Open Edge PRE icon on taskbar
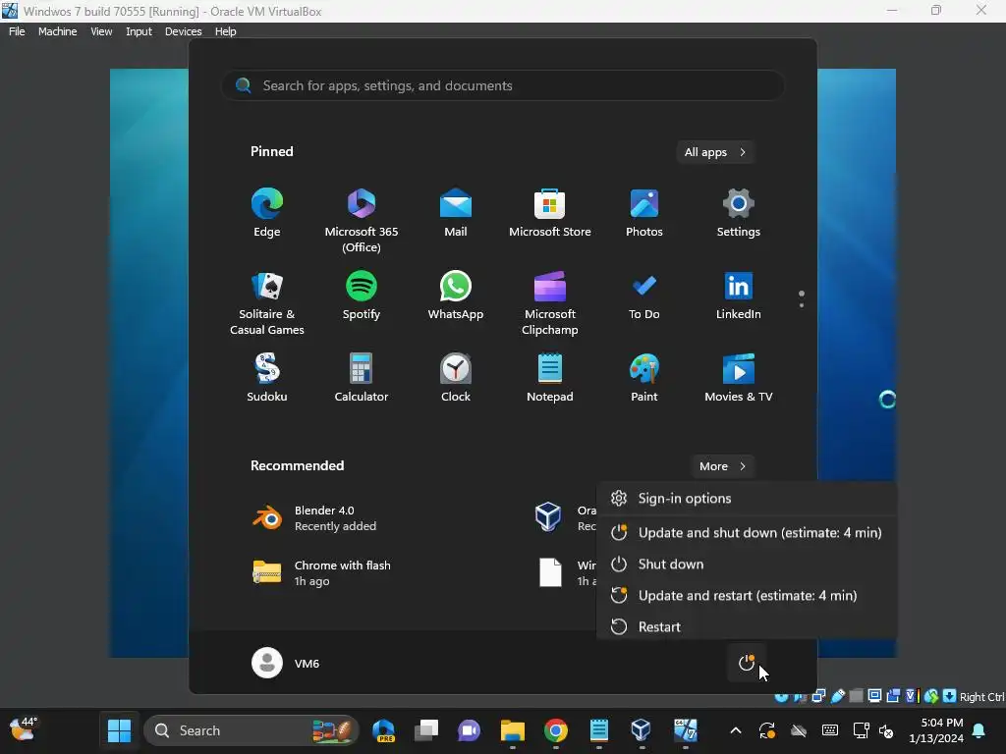The height and width of the screenshot is (754, 1006). click(x=384, y=730)
